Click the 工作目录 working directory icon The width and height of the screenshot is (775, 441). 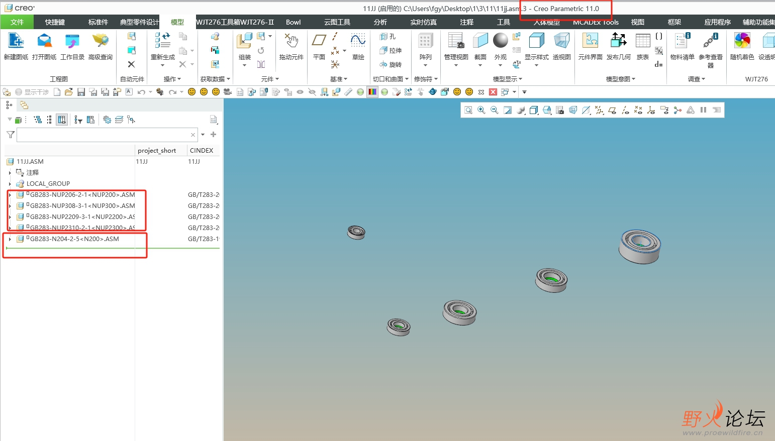(72, 40)
